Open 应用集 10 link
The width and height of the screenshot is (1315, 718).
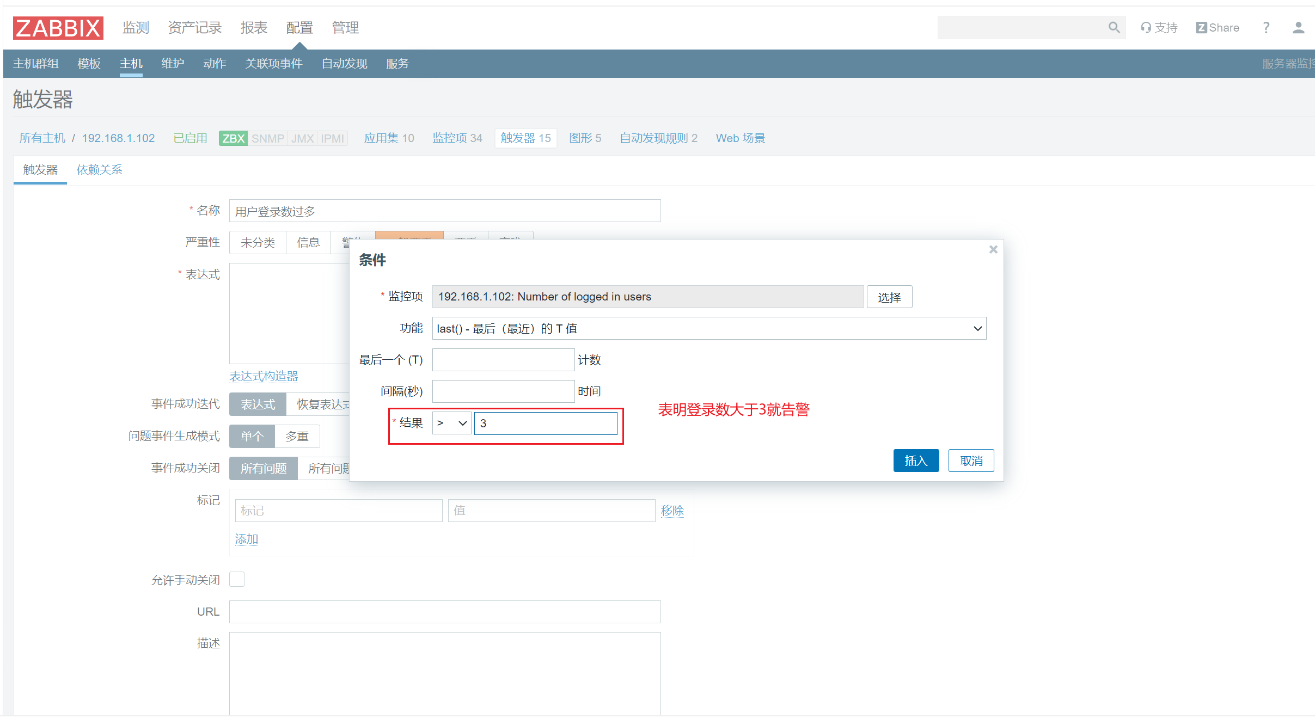pyautogui.click(x=389, y=138)
